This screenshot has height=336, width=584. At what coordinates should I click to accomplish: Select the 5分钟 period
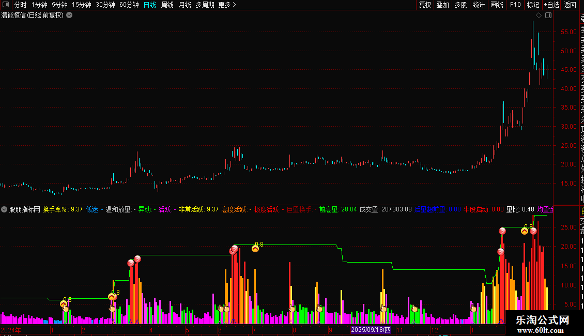[59, 5]
